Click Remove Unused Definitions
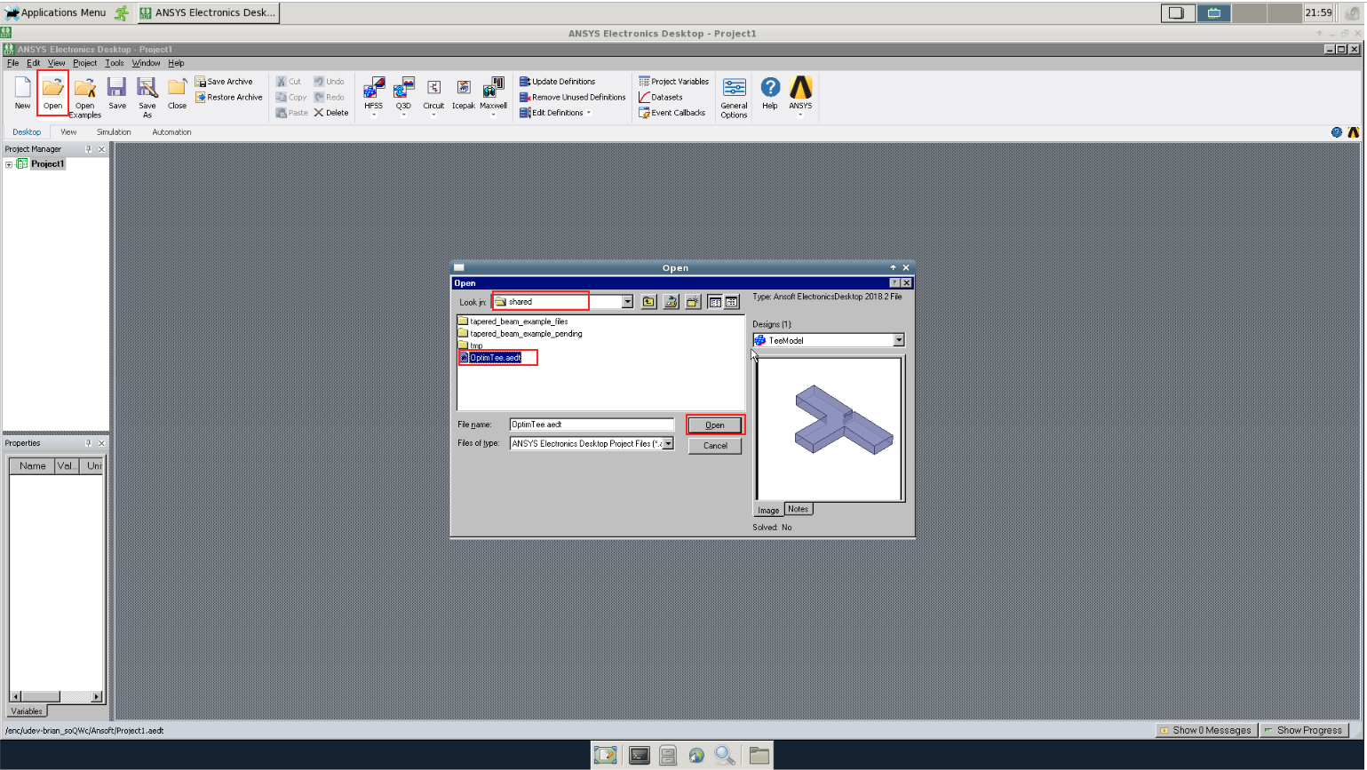Image resolution: width=1367 pixels, height=770 pixels. click(572, 98)
